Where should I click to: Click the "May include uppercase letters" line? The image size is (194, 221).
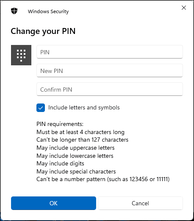pyautogui.click(x=75, y=148)
